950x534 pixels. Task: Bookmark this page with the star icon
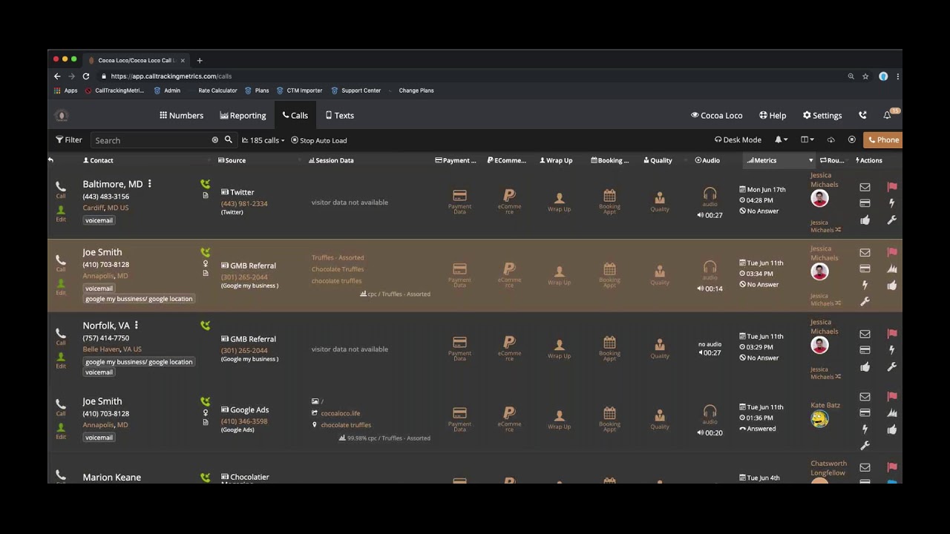point(865,76)
